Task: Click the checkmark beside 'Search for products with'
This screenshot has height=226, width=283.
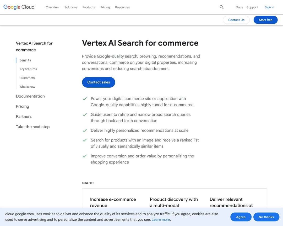Action: tap(85, 140)
